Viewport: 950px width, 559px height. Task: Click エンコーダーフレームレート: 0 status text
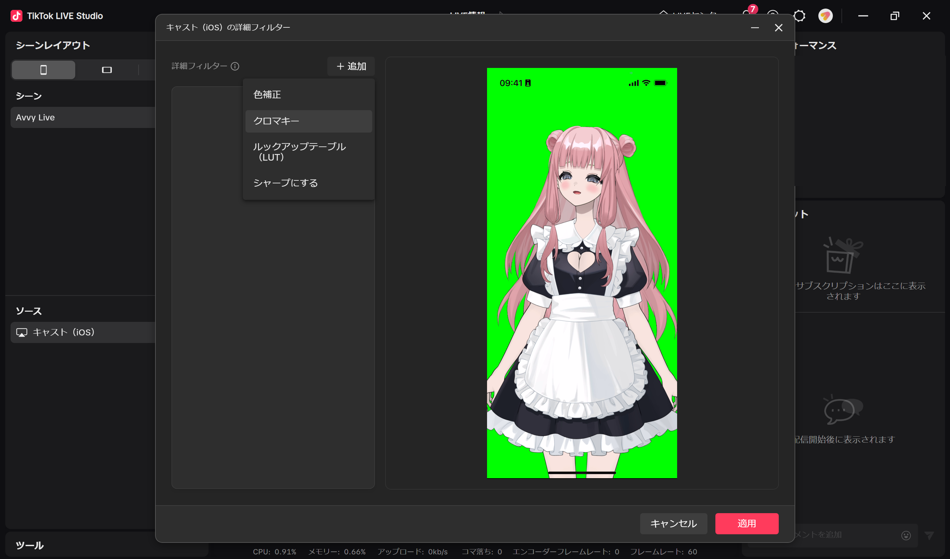566,552
